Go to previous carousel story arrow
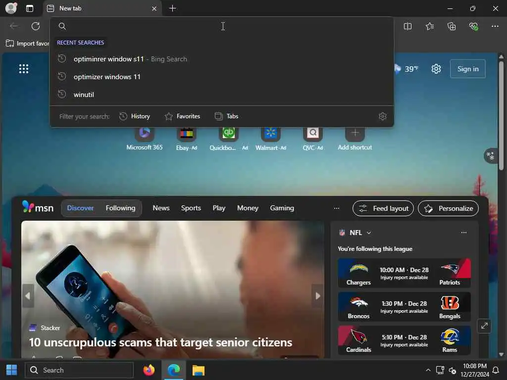The width and height of the screenshot is (507, 380). [x=28, y=296]
